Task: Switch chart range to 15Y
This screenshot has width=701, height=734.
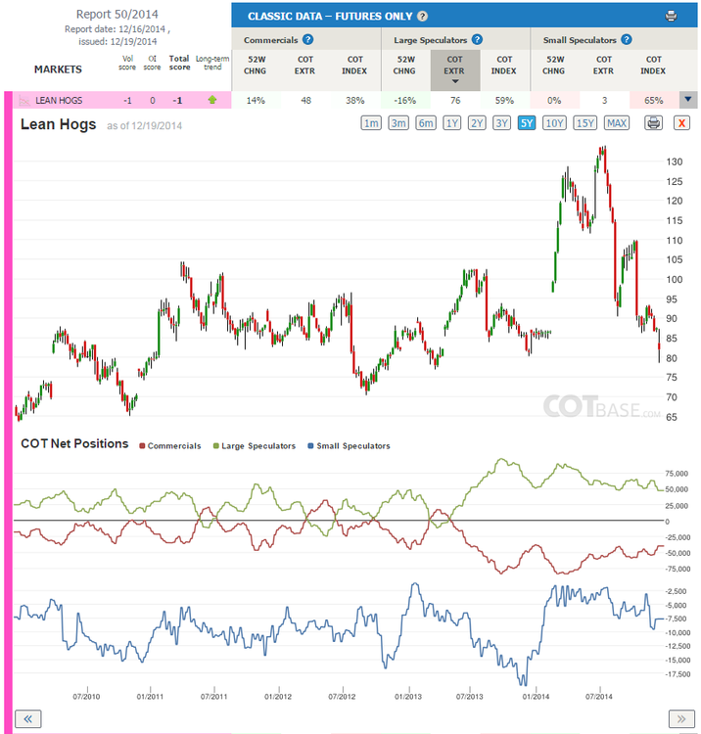Action: click(584, 123)
